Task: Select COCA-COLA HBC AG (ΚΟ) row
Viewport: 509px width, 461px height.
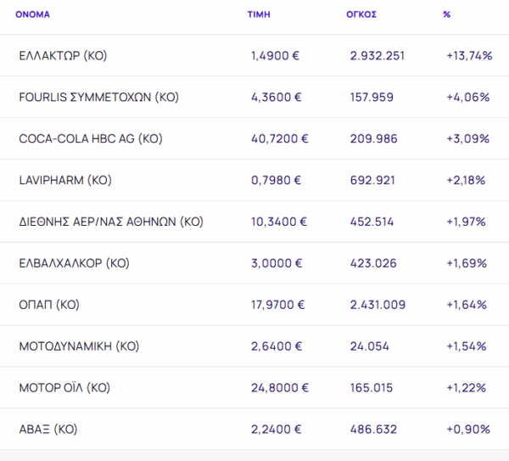Action: click(x=90, y=138)
